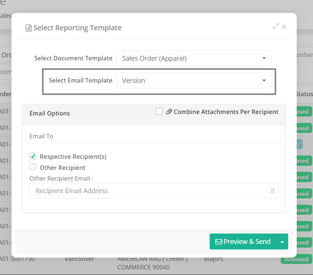Open the Select Document Template dropdown
This screenshot has height=275, width=313.
pos(194,58)
